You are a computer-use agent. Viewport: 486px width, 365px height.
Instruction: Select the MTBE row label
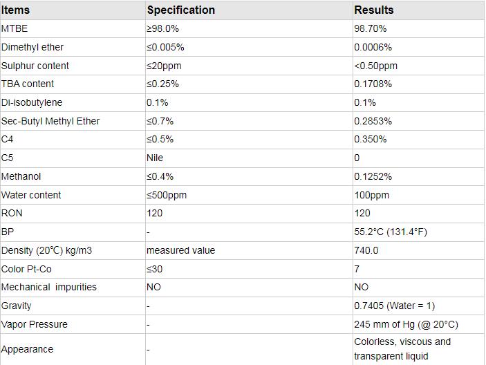[15, 29]
